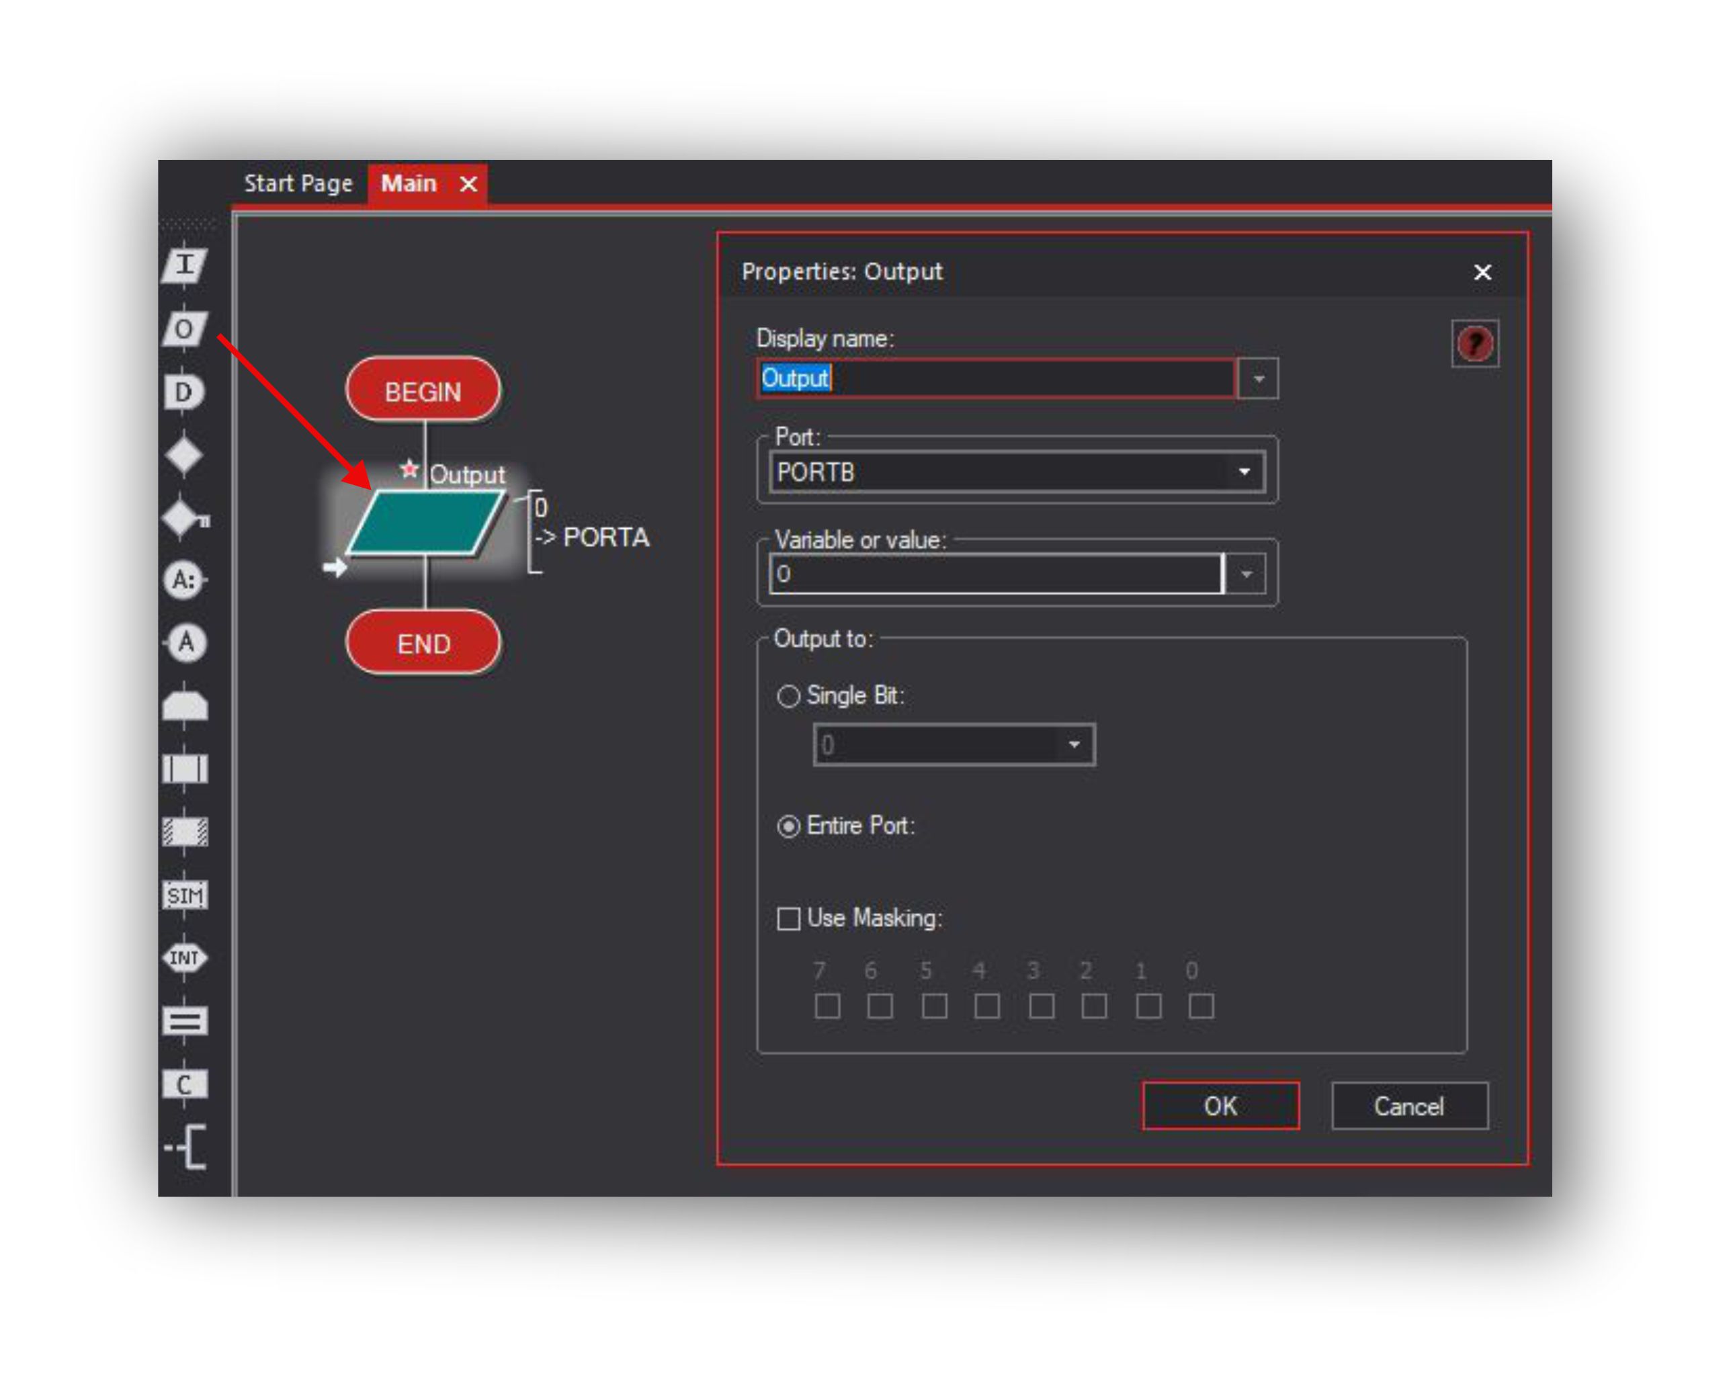Open the Display name dropdown arrow

click(1259, 379)
